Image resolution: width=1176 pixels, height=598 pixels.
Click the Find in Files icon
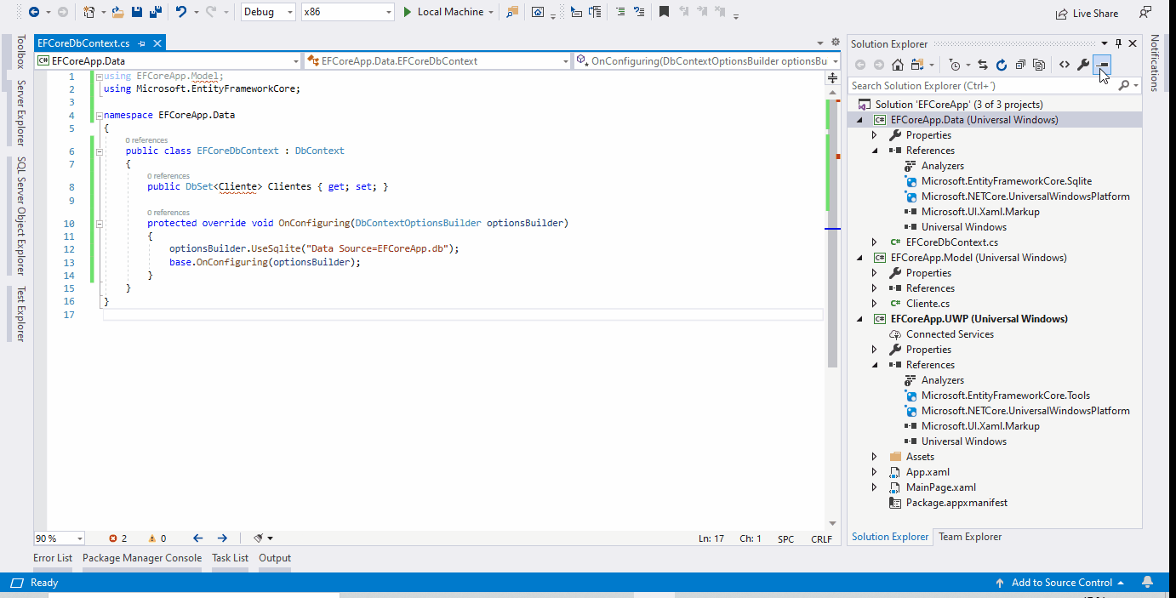point(512,12)
